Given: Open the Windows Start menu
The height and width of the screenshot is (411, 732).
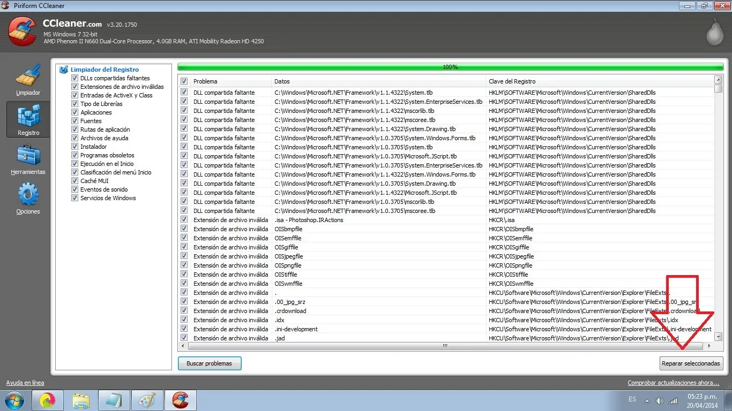Looking at the screenshot, I should pos(13,400).
